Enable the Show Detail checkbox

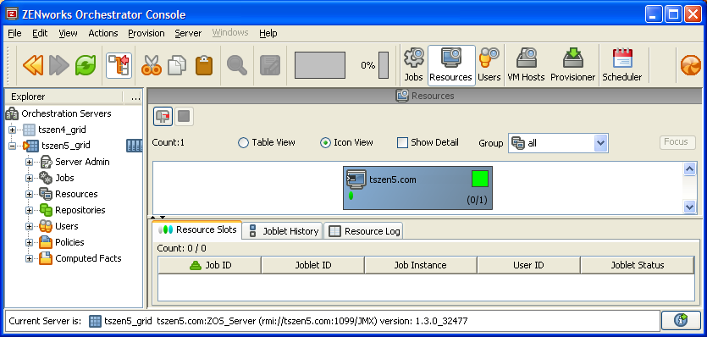(x=402, y=143)
